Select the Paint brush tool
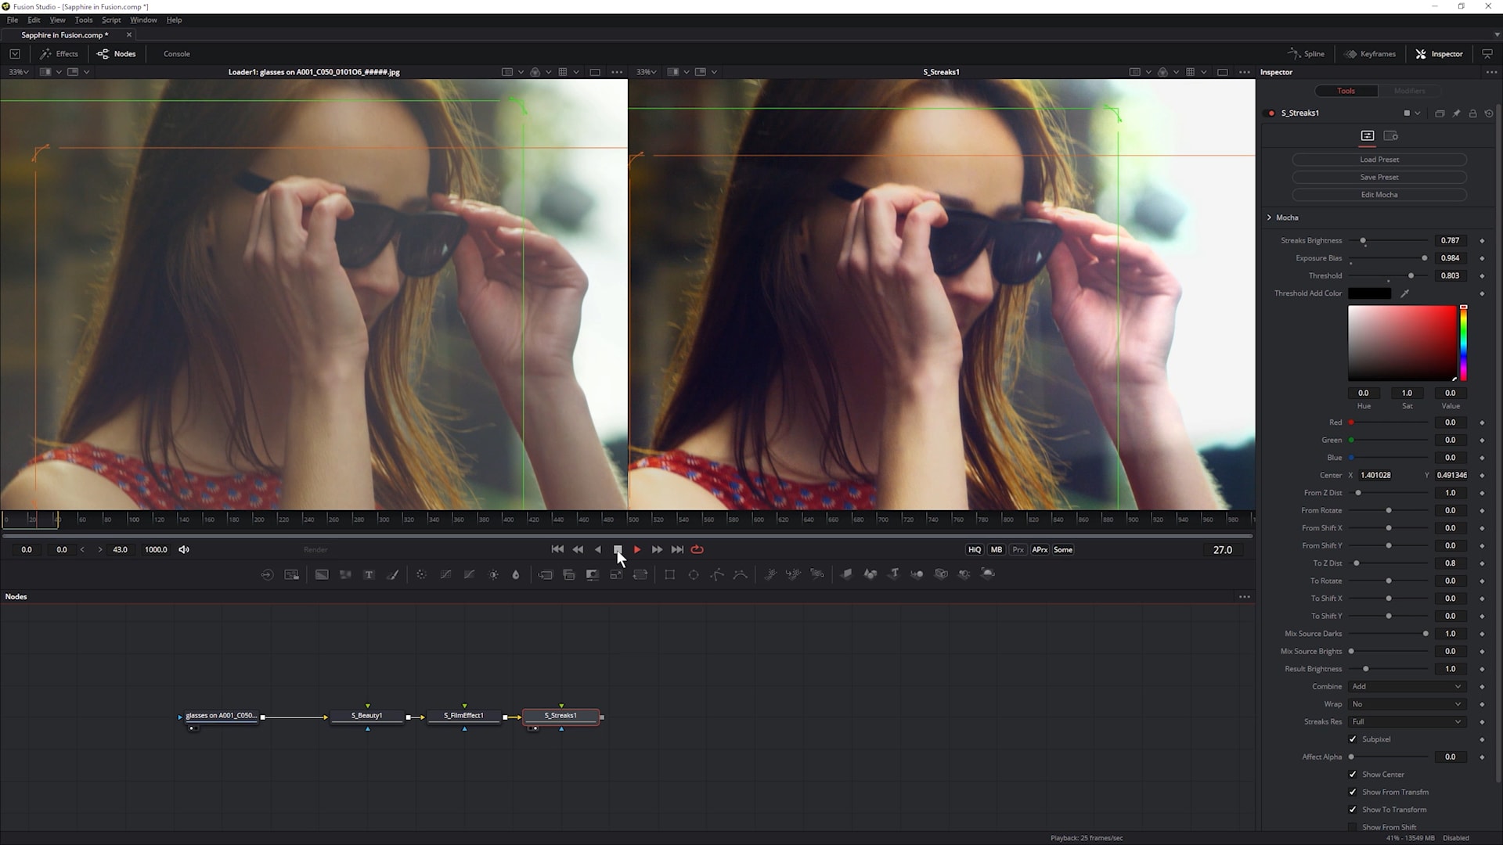The height and width of the screenshot is (845, 1503). click(x=393, y=574)
